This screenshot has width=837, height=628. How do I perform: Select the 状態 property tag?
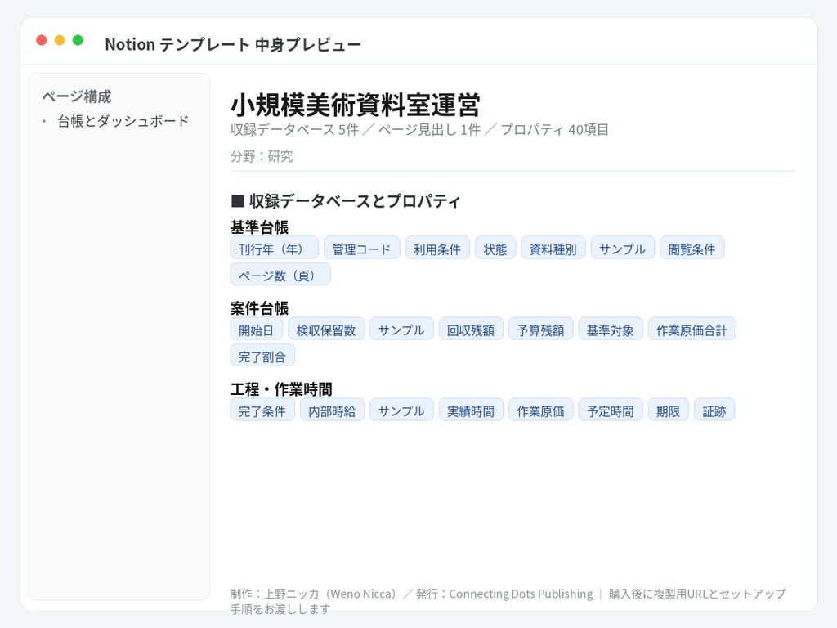pos(495,248)
